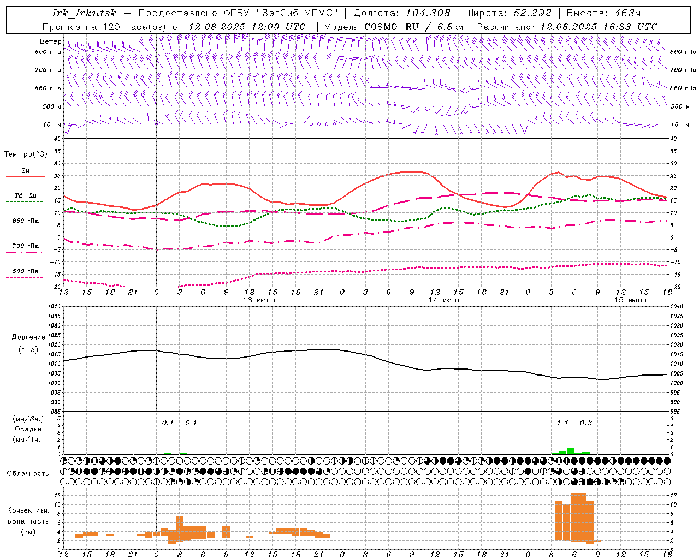Click the "Модель COSMO-RU / 6.6км" label
This screenshot has height=559, width=699.
click(394, 27)
